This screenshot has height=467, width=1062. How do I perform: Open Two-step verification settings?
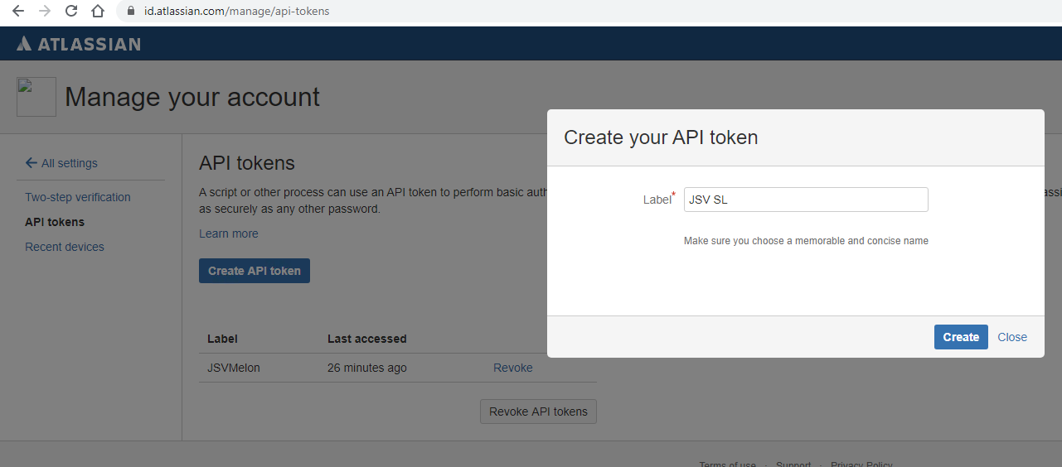tap(78, 197)
